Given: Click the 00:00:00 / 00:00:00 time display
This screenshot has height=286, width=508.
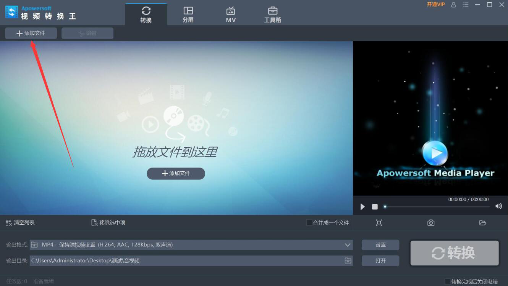Looking at the screenshot, I should 468,199.
